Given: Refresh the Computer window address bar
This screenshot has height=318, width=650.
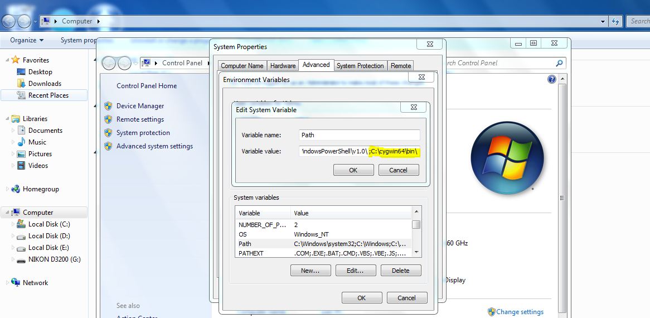Looking at the screenshot, I should tap(615, 21).
